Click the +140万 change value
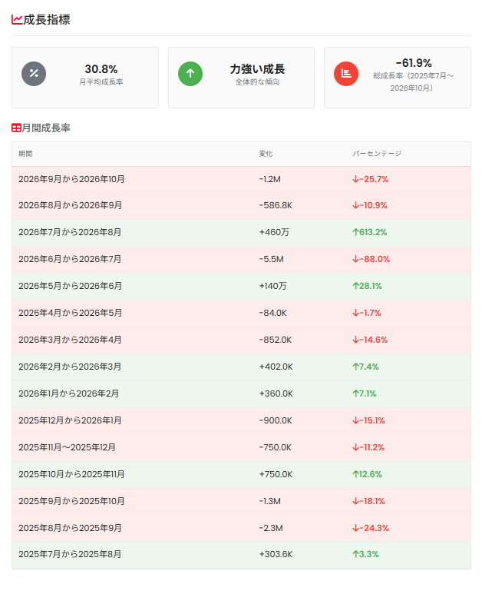This screenshot has width=482, height=591. click(272, 287)
